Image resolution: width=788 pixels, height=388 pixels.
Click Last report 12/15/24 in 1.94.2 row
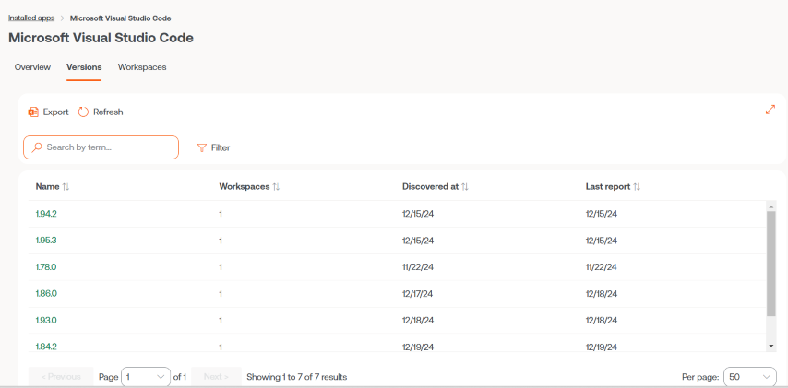(x=601, y=214)
